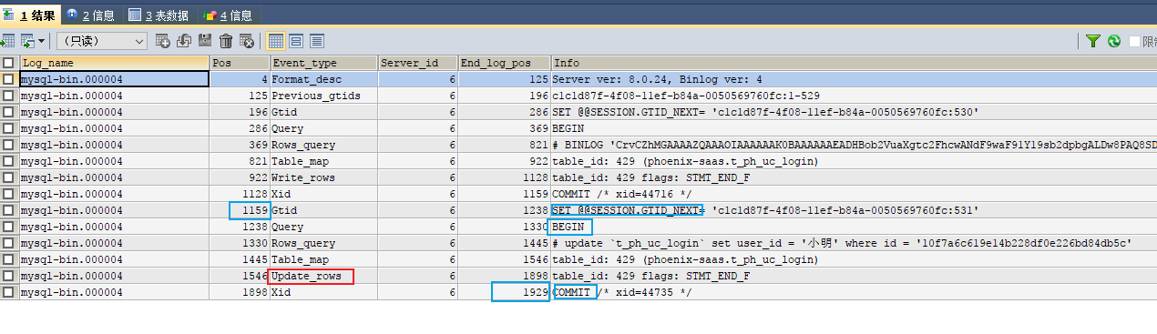Screen dimensions: 1157x334
Task: Open the 3 表数据 tab
Action: 159,15
